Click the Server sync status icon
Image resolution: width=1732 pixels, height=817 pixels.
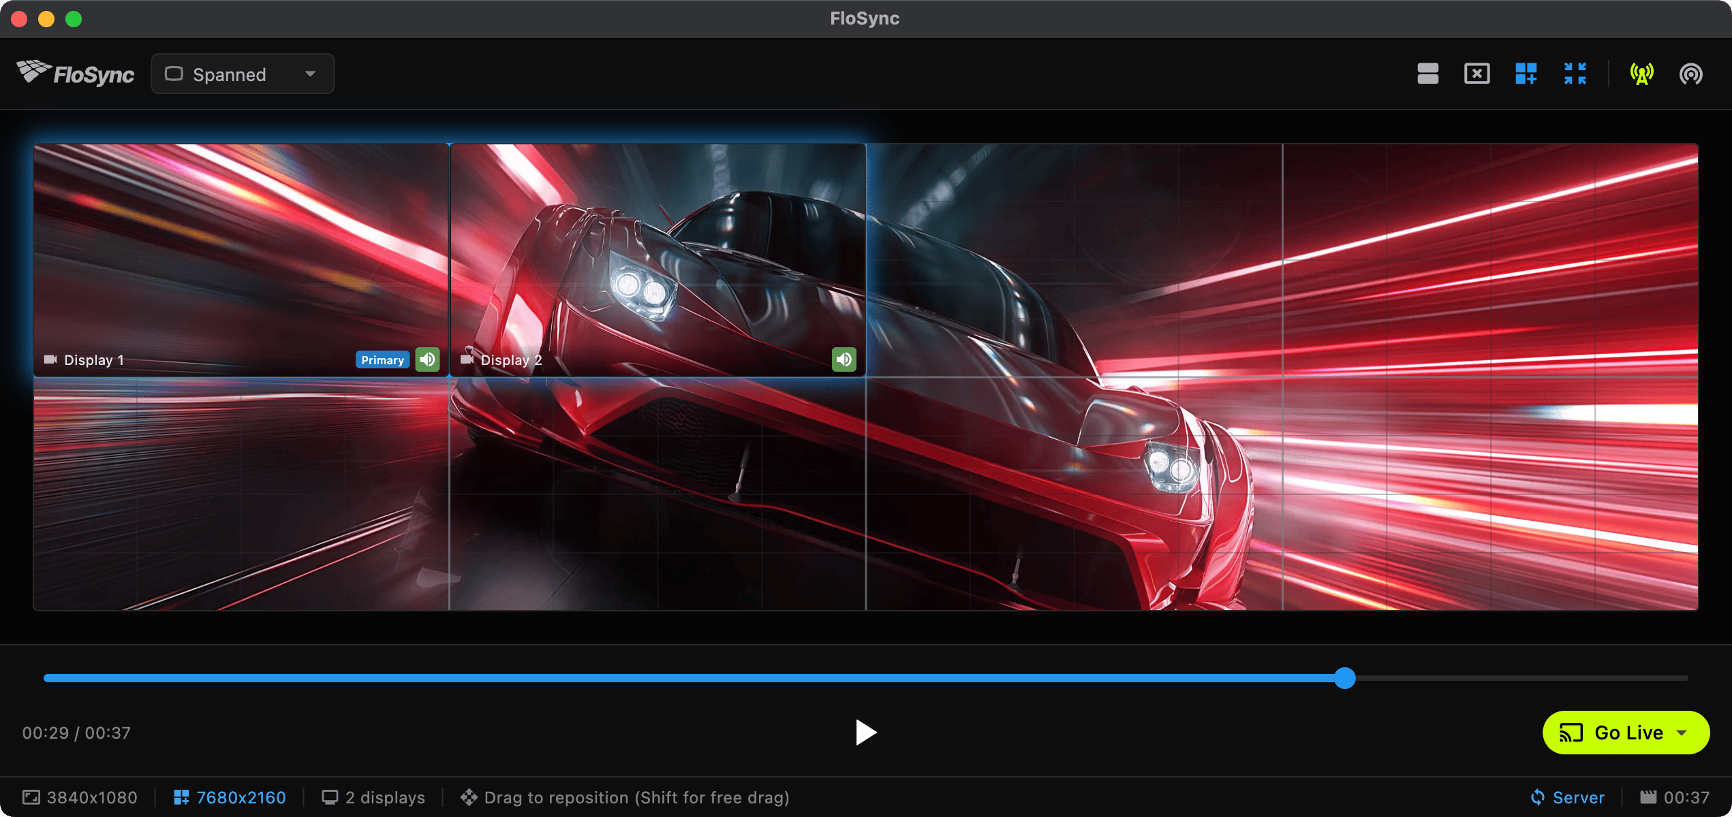click(1538, 797)
